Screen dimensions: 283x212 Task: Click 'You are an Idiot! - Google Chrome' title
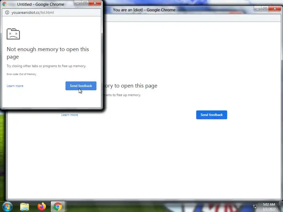tap(144, 10)
